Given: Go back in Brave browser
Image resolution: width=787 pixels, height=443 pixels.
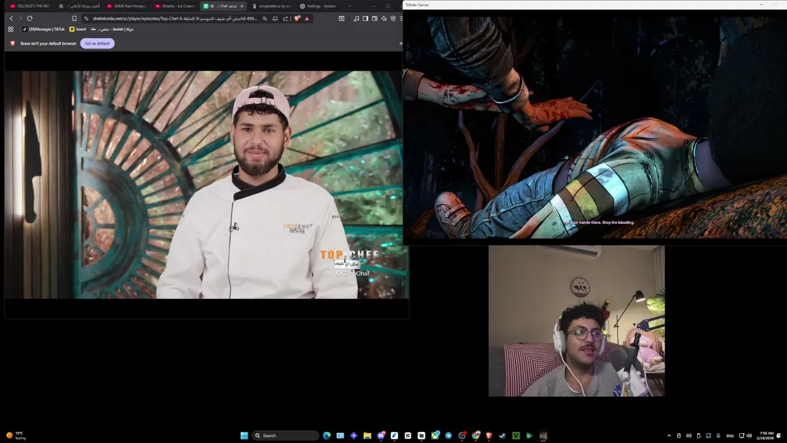Looking at the screenshot, I should (11, 18).
